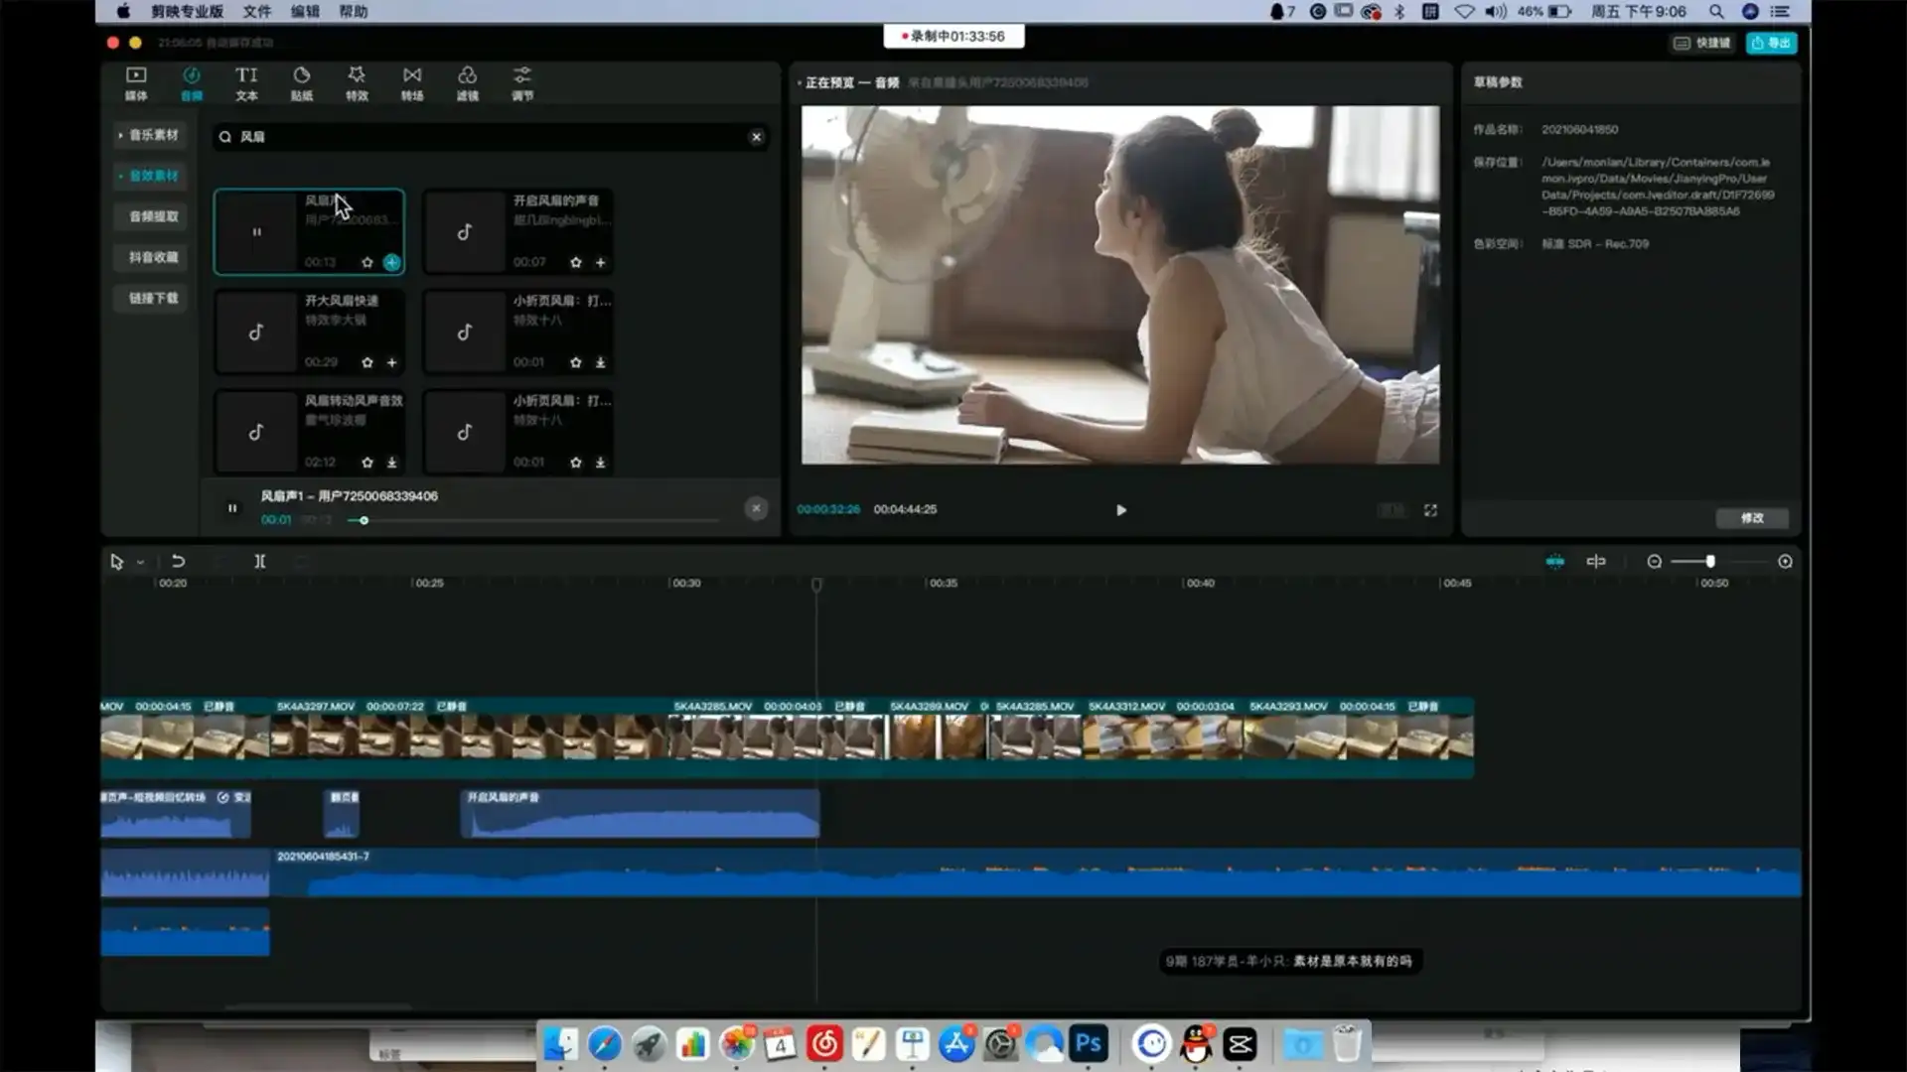Open the 转场 transitions tab

412,83
